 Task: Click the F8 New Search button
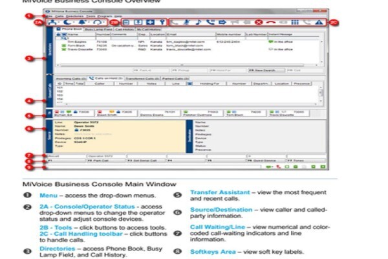266,71
